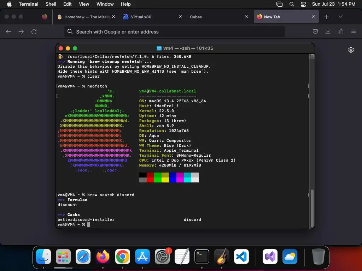Viewport: 362px width, 271px height.
Task: Click the vm4 folder proxy icon
Action: (159, 48)
